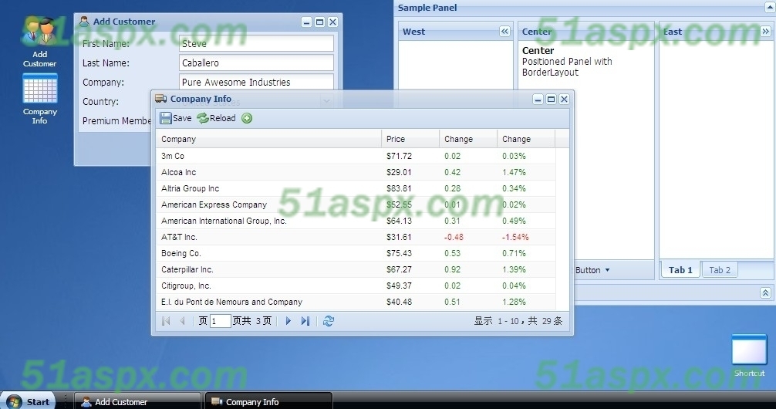Click the 1.47% change cell
This screenshot has width=776, height=409.
point(526,172)
